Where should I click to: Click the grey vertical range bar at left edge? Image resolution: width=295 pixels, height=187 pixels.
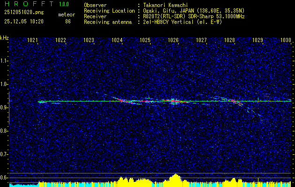click(9, 108)
